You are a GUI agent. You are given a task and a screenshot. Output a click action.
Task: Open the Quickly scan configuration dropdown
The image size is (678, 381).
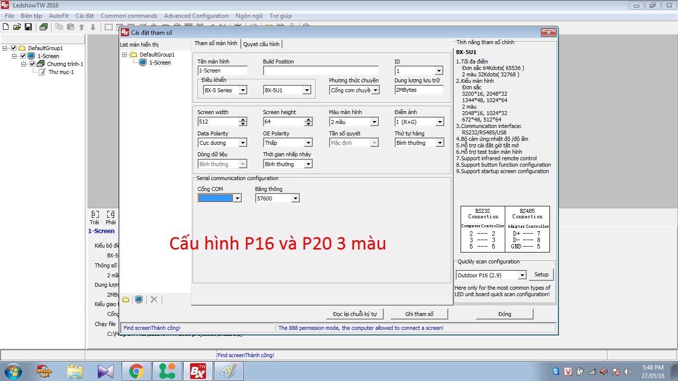[521, 274]
